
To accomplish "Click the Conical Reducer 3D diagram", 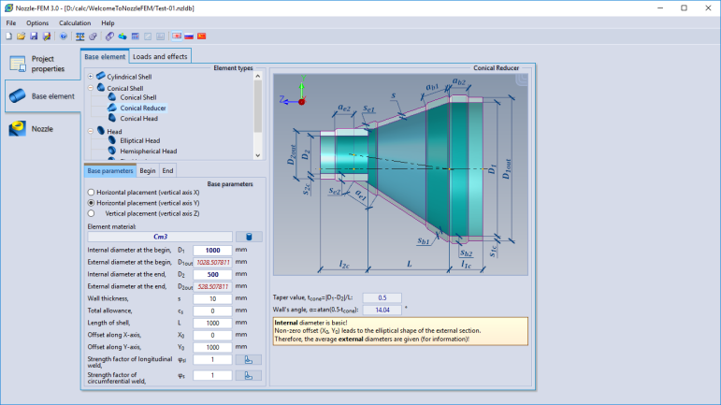I will [x=400, y=175].
